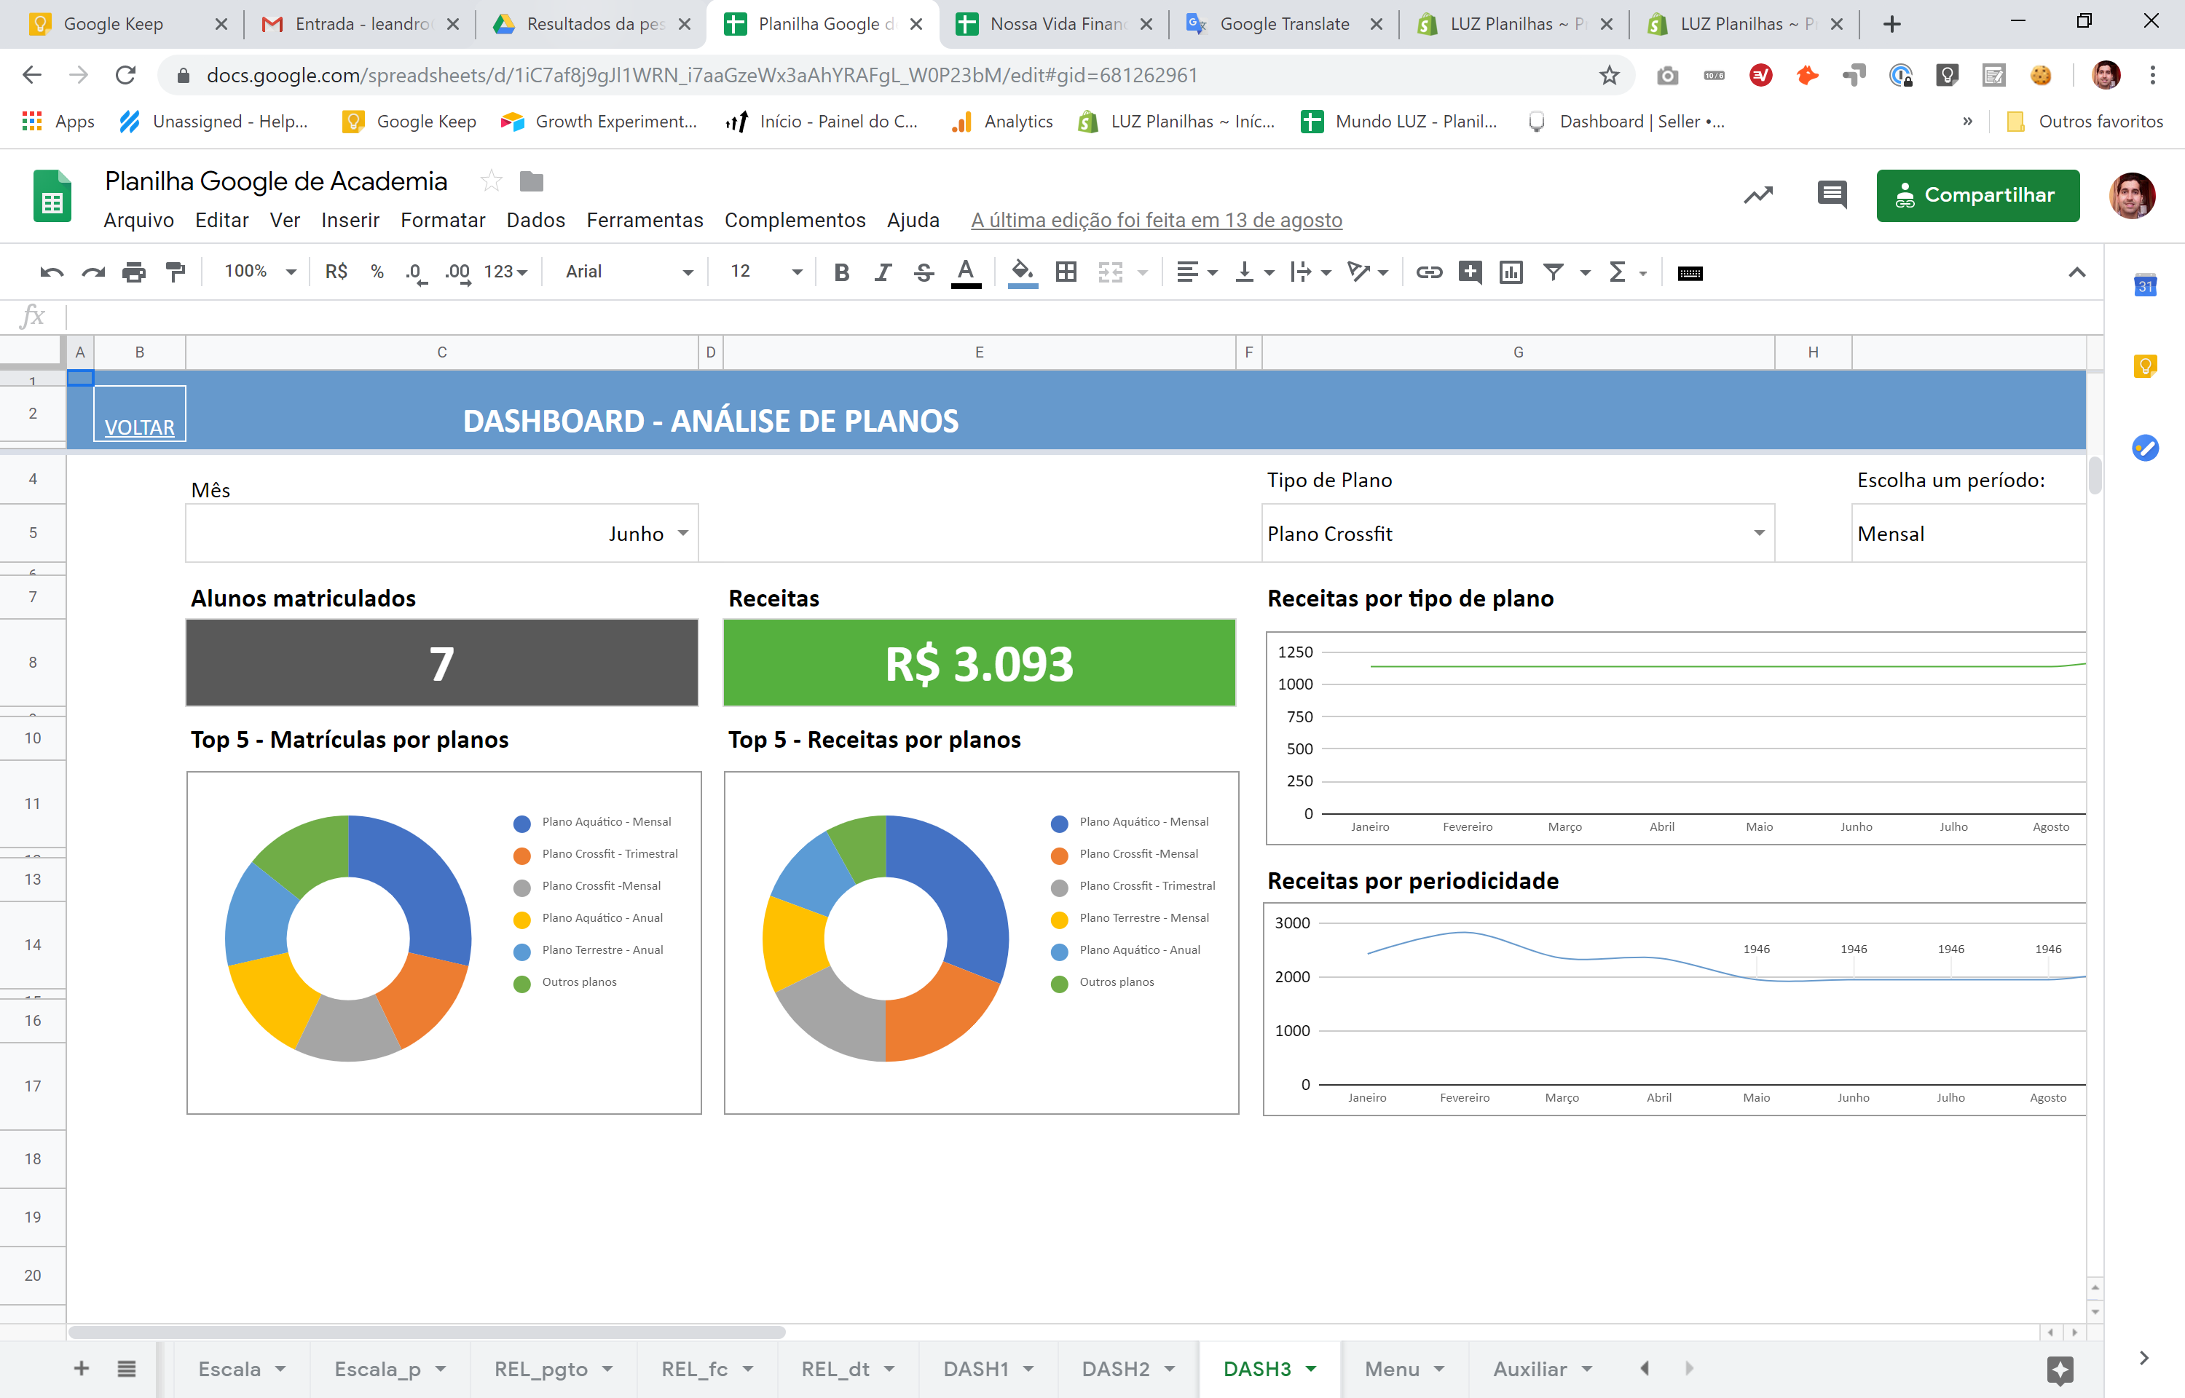Open the fill color paint bucket

[x=1022, y=272]
